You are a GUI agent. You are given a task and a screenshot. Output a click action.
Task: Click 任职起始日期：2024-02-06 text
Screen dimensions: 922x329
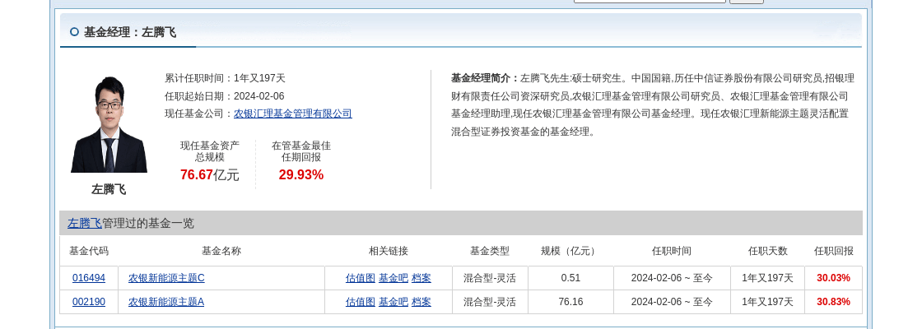click(x=224, y=95)
